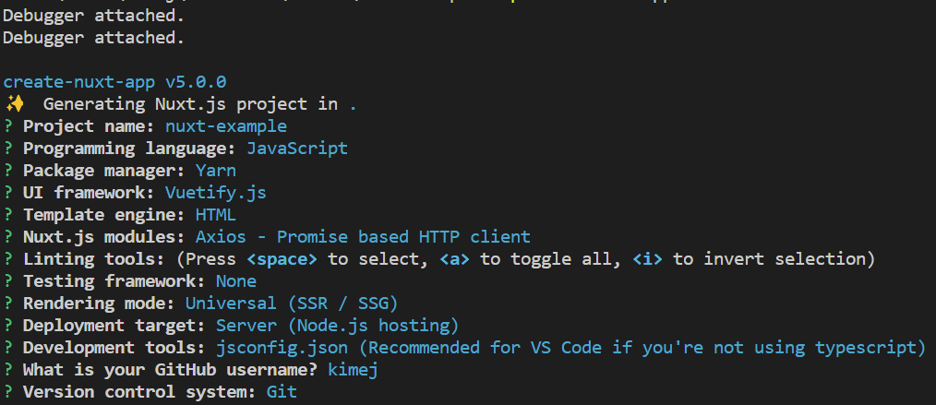Click the nuxt-example project name value
Viewport: 936px width, 405px height.
tap(226, 126)
